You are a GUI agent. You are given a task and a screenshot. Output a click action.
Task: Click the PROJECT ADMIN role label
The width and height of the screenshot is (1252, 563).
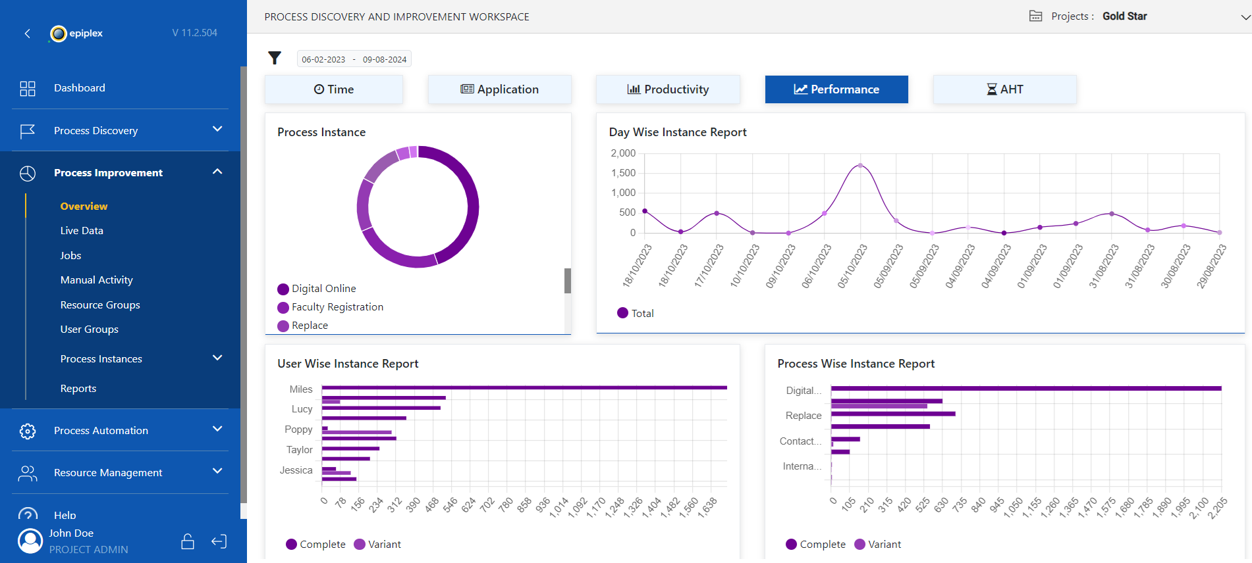coord(88,550)
